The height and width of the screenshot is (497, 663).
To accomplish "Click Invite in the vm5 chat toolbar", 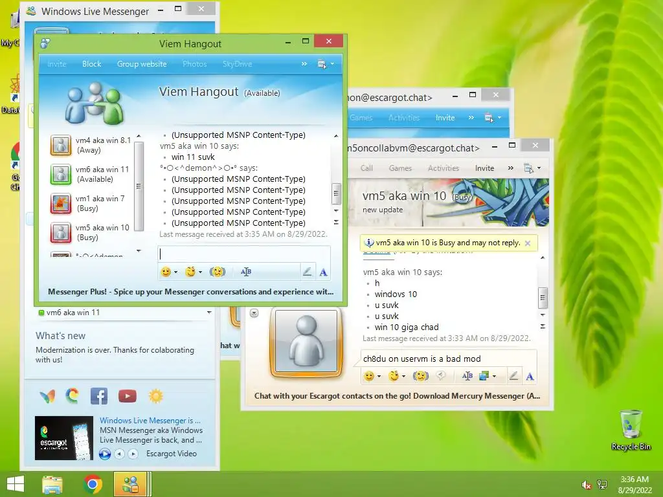I will click(x=484, y=168).
